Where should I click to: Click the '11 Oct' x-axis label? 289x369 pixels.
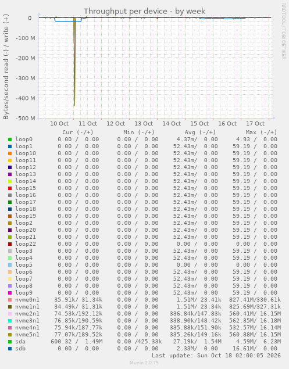point(88,124)
